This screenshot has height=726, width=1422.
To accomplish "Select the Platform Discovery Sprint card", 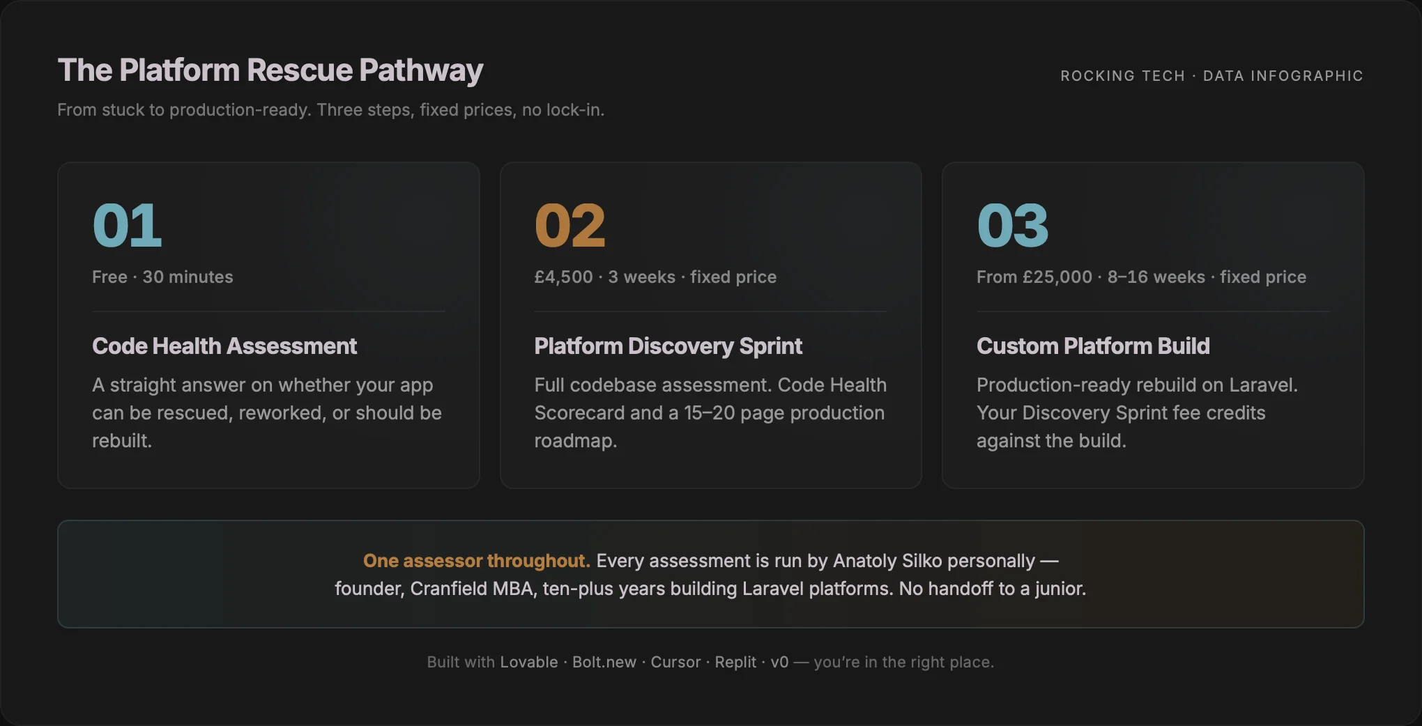I will [710, 324].
